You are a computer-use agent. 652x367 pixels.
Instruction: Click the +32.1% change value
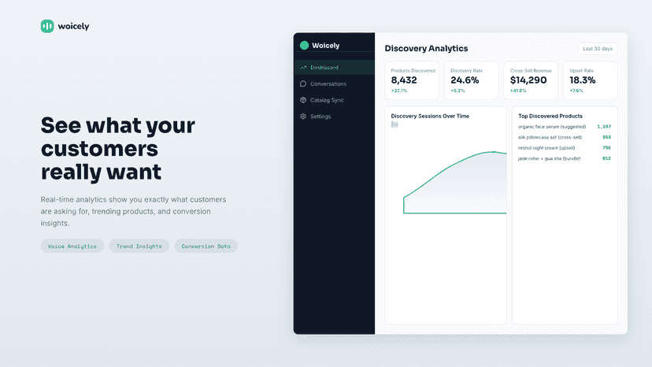tap(398, 91)
